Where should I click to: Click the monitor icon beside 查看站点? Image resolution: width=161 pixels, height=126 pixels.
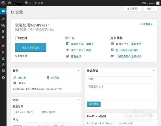[67, 56]
